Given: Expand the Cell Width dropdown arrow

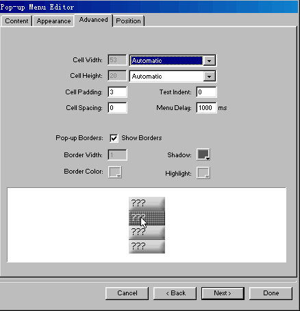Looking at the screenshot, I should 209,61.
